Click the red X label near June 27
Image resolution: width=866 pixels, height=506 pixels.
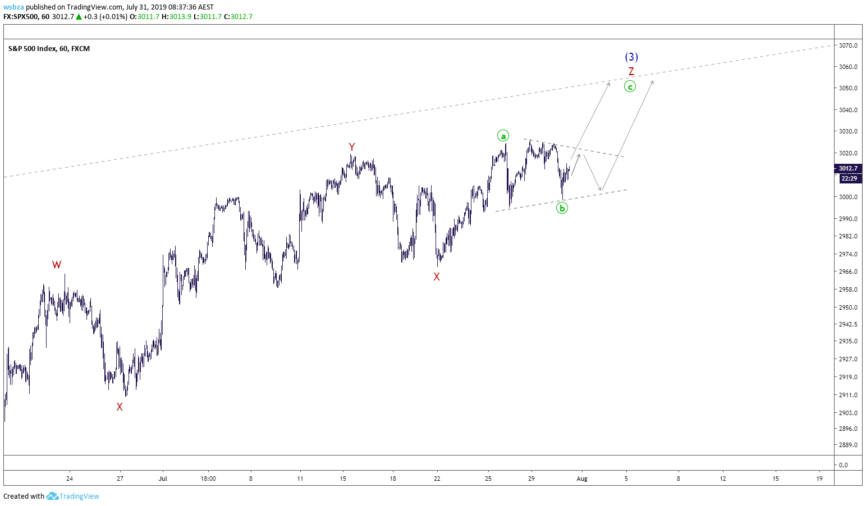coord(120,407)
